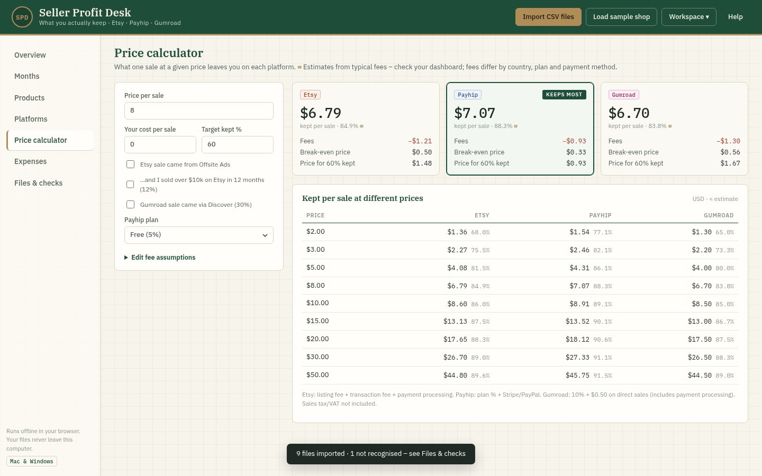Open the Payhip plan dropdown
The image size is (762, 476).
coord(199,235)
